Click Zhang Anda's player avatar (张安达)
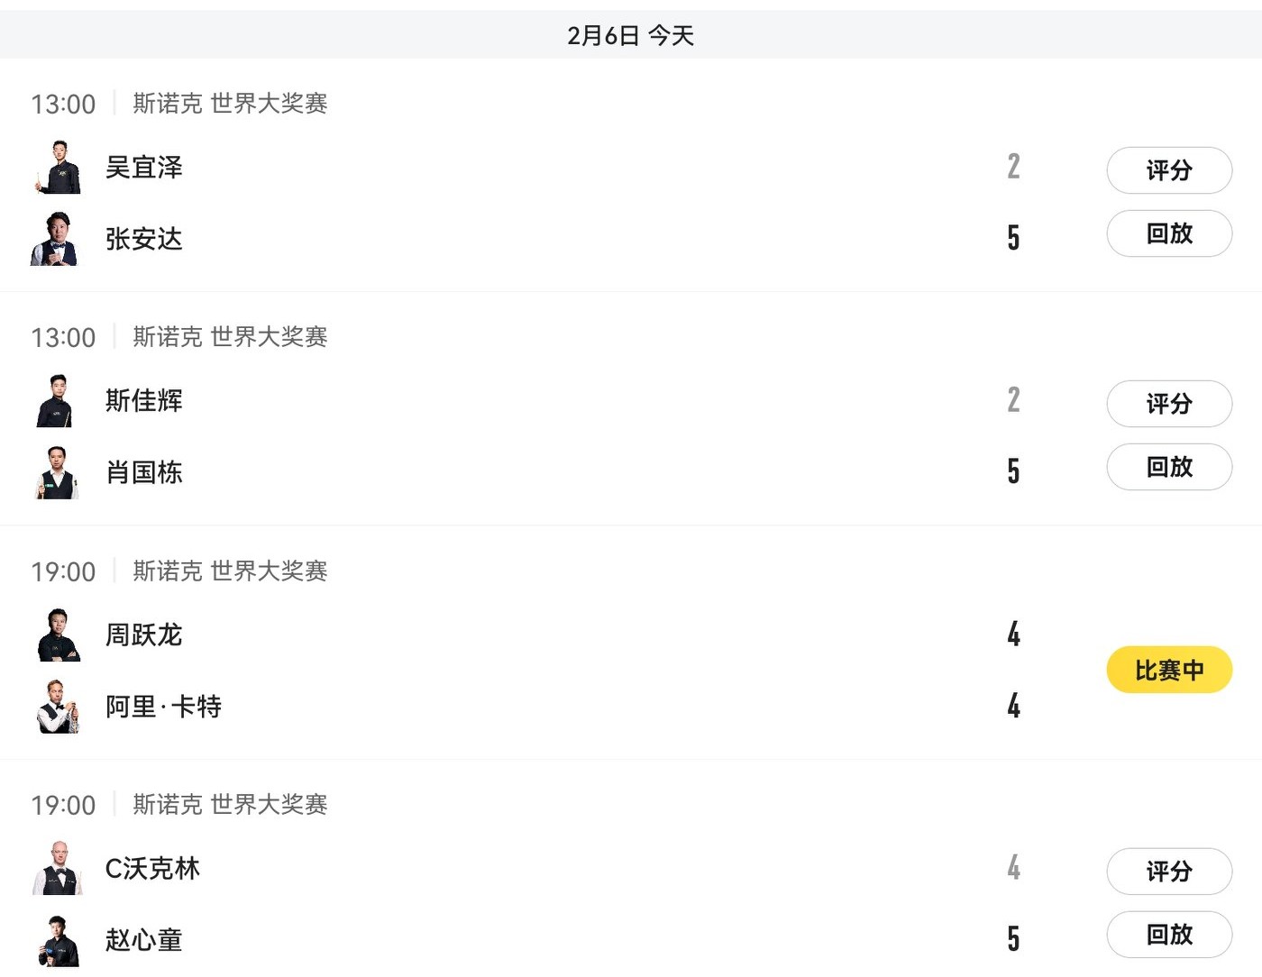1262x977 pixels. tap(58, 239)
